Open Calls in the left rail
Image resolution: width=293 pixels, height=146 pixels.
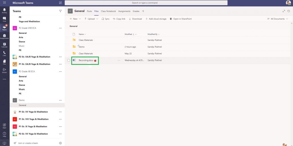(5, 54)
